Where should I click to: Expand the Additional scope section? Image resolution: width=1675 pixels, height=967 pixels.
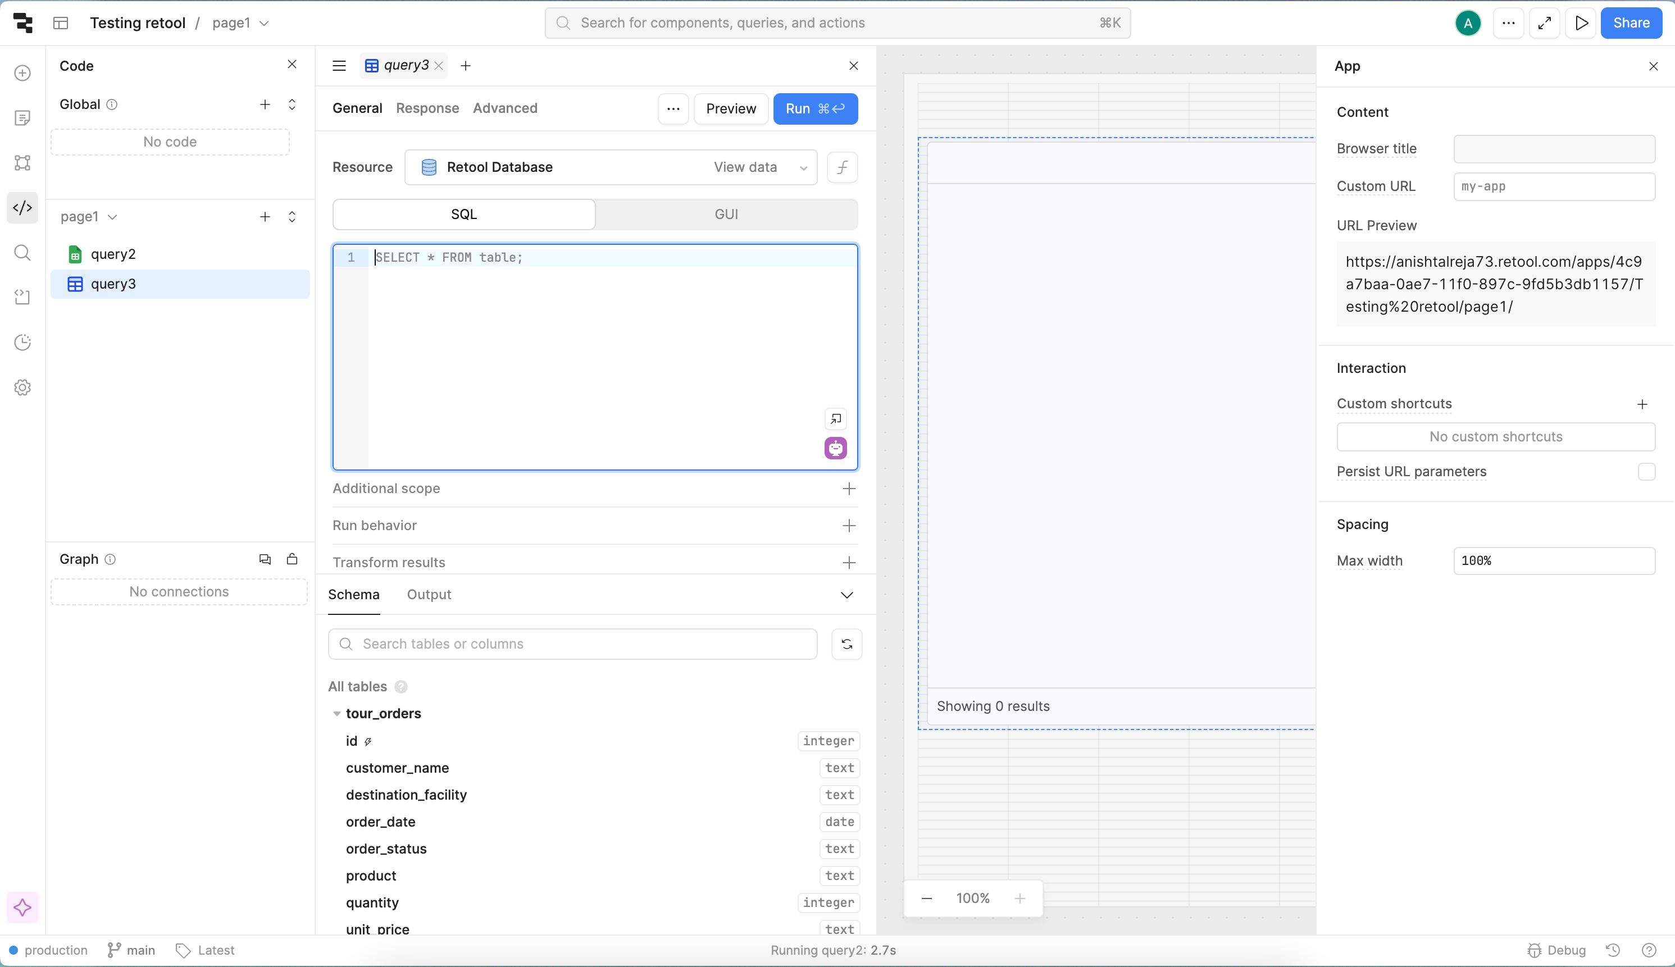pyautogui.click(x=849, y=489)
